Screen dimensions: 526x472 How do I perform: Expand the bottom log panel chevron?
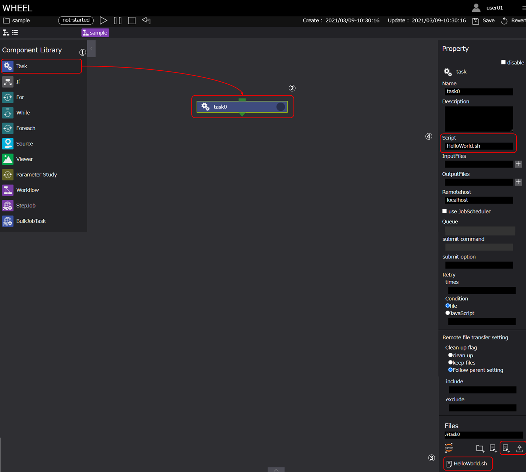pos(276,470)
